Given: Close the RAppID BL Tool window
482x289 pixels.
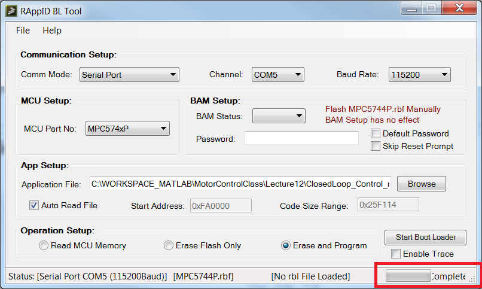Looking at the screenshot, I should [x=459, y=8].
